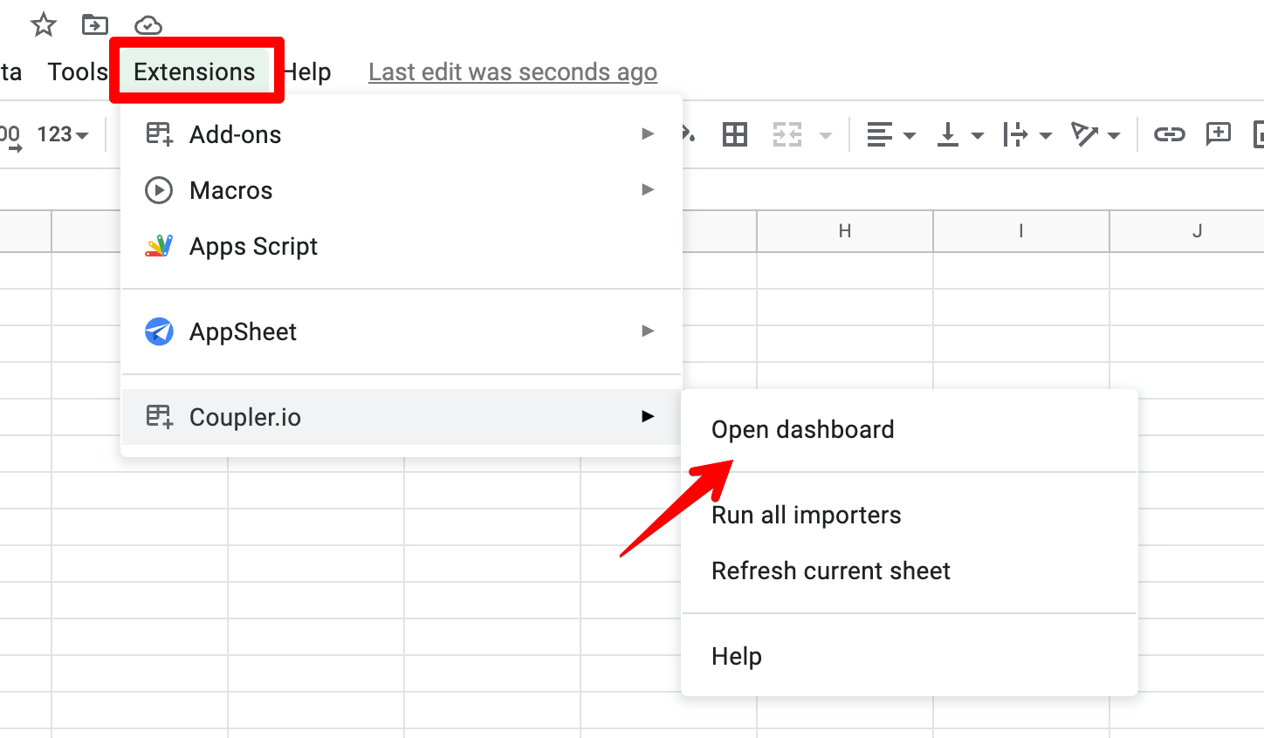The height and width of the screenshot is (738, 1264).
Task: Click the Coupler.io add-on icon
Action: [159, 417]
